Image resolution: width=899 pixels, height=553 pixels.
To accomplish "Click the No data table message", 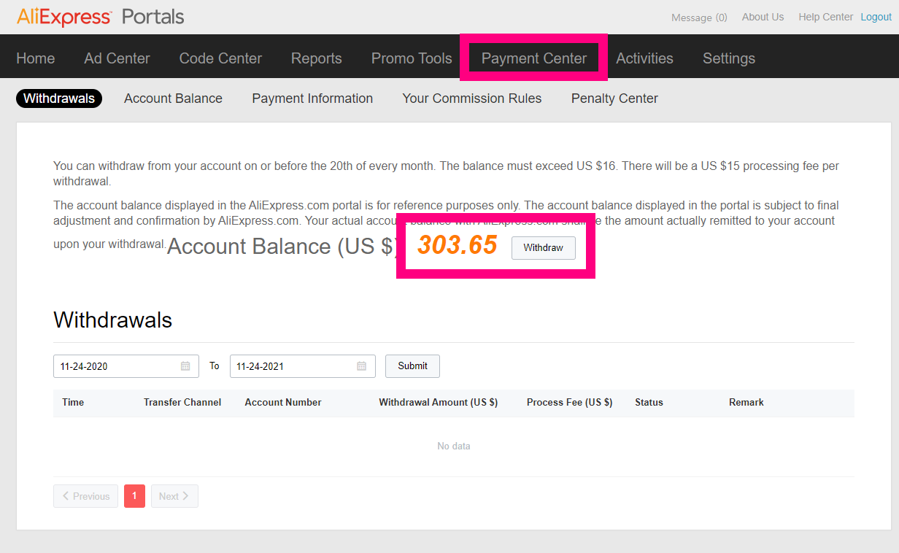I will (454, 446).
